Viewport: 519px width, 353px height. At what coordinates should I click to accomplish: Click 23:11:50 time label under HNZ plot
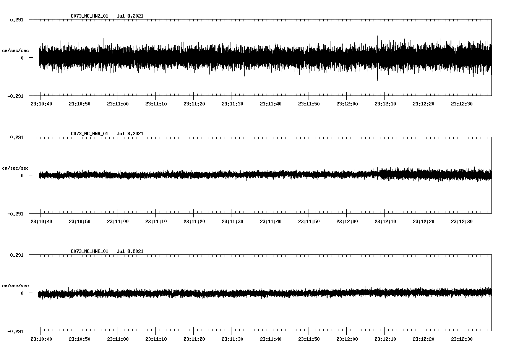[308, 104]
